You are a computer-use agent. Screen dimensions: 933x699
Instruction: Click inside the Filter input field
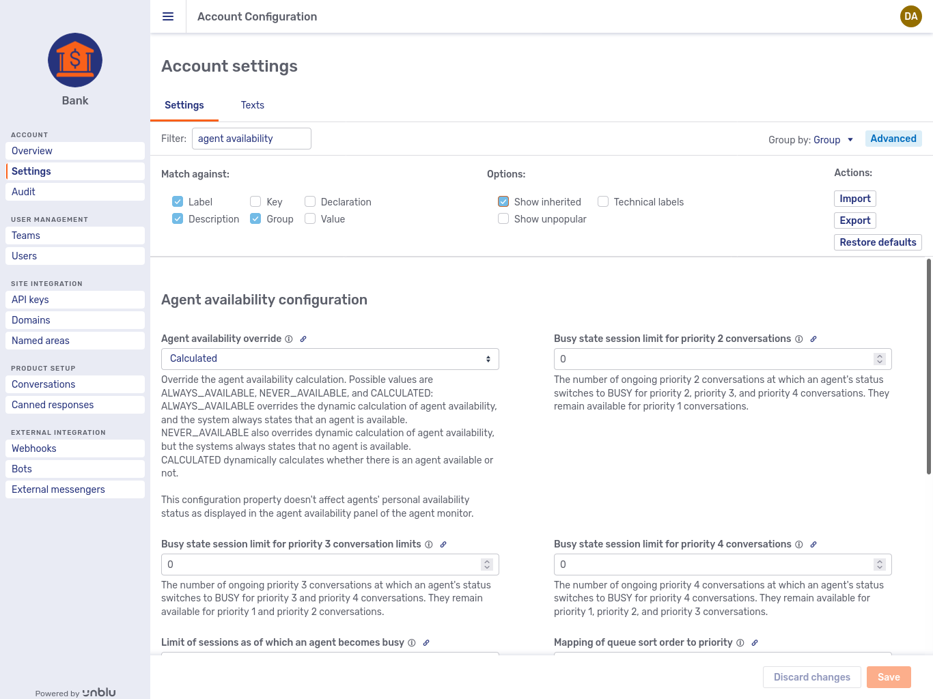click(251, 139)
